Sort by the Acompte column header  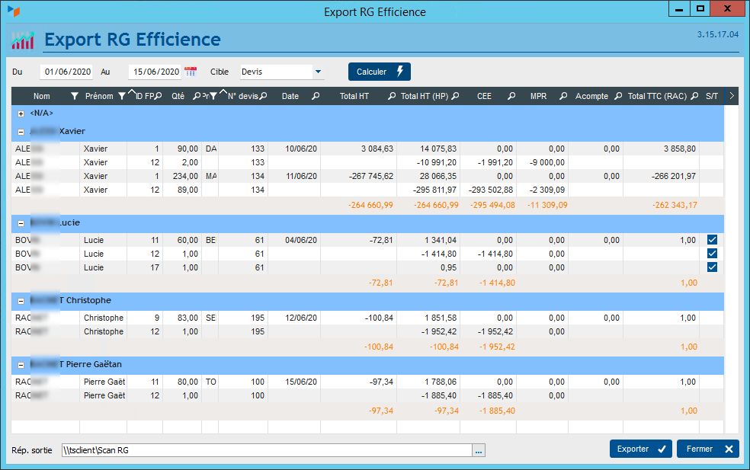click(591, 96)
